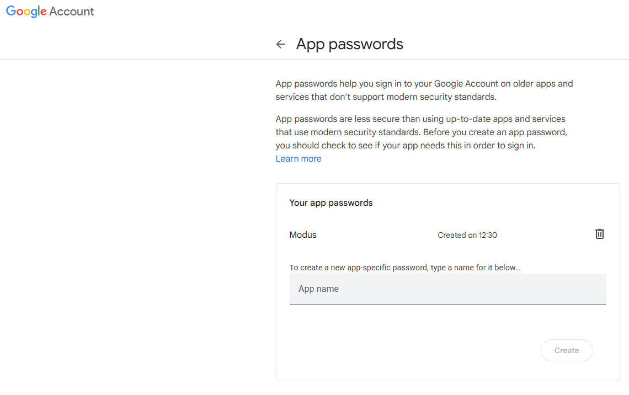The height and width of the screenshot is (395, 629).
Task: Select the Modus app password entry
Action: click(x=303, y=235)
